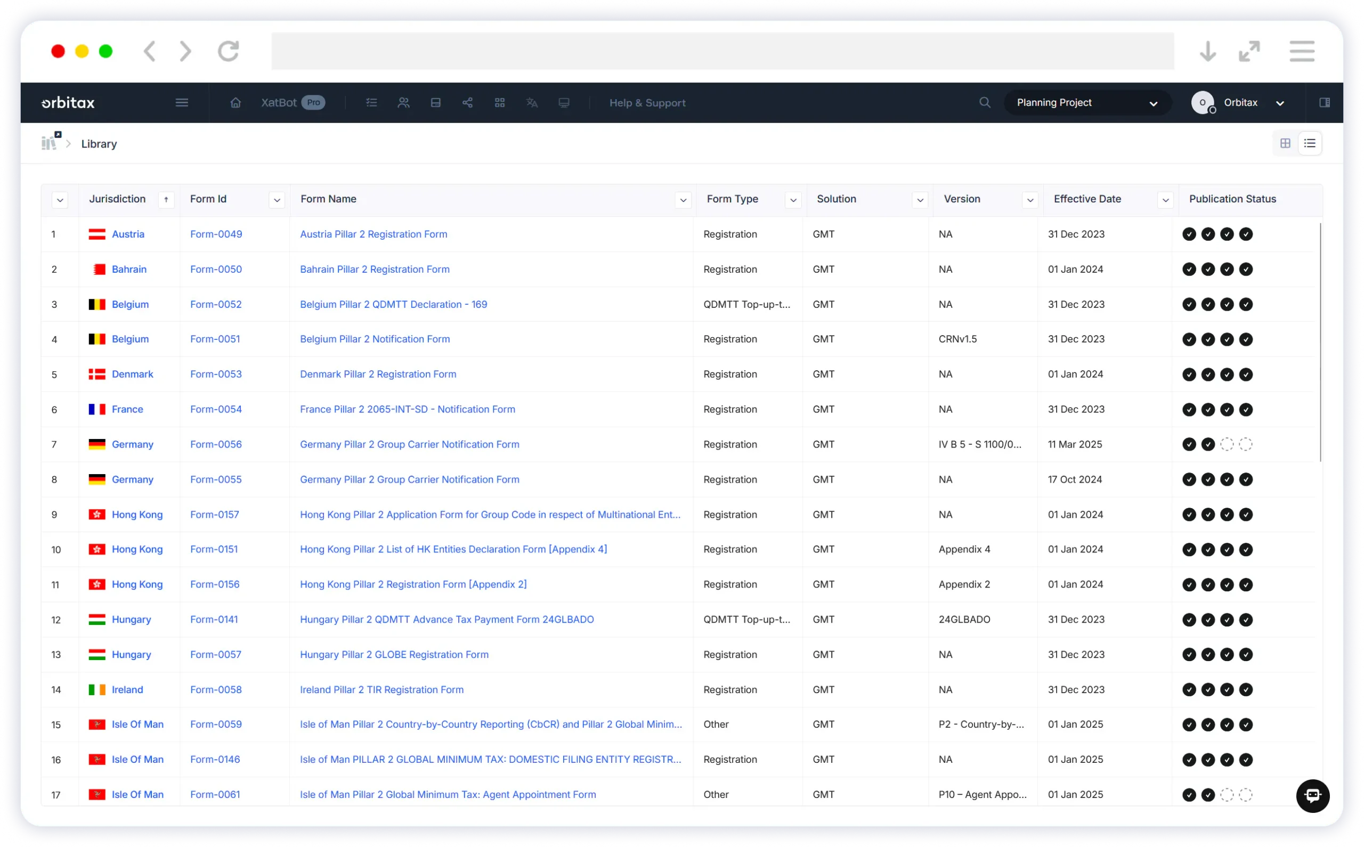
Task: Click Form Name column header label
Action: pos(328,199)
